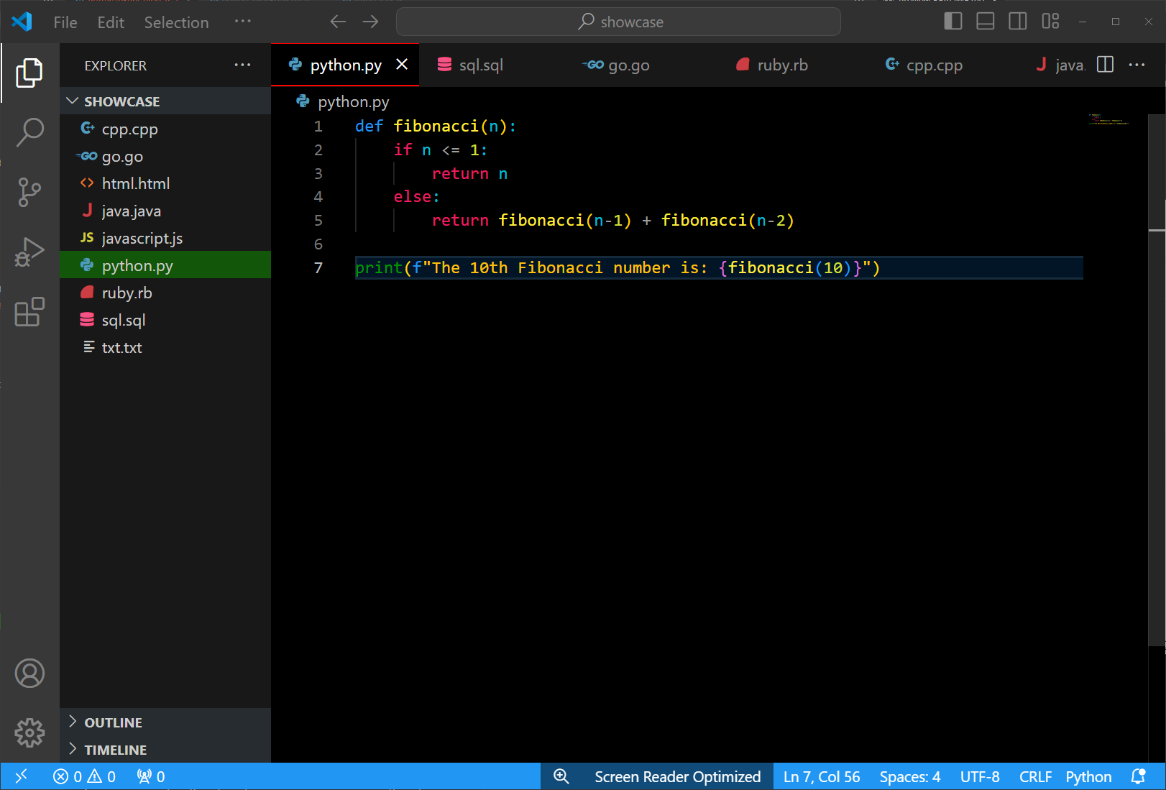Open the Manage gear icon
This screenshot has height=790, width=1166.
pyautogui.click(x=29, y=732)
